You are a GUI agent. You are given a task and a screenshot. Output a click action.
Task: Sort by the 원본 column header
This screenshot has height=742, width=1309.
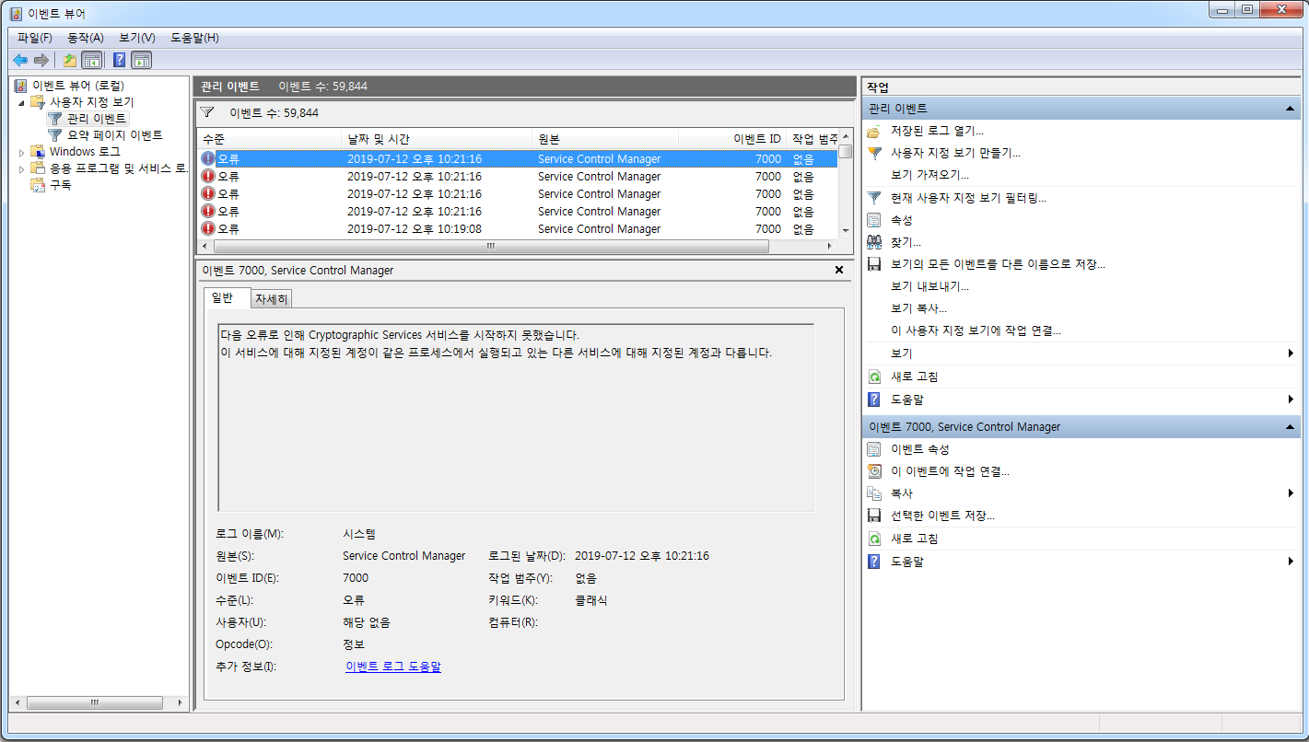[x=606, y=139]
